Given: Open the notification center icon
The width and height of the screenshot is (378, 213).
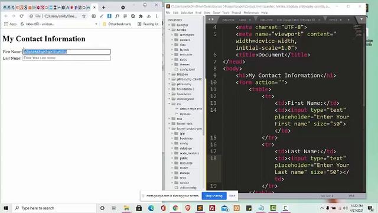Looking at the screenshot, I should [370, 208].
